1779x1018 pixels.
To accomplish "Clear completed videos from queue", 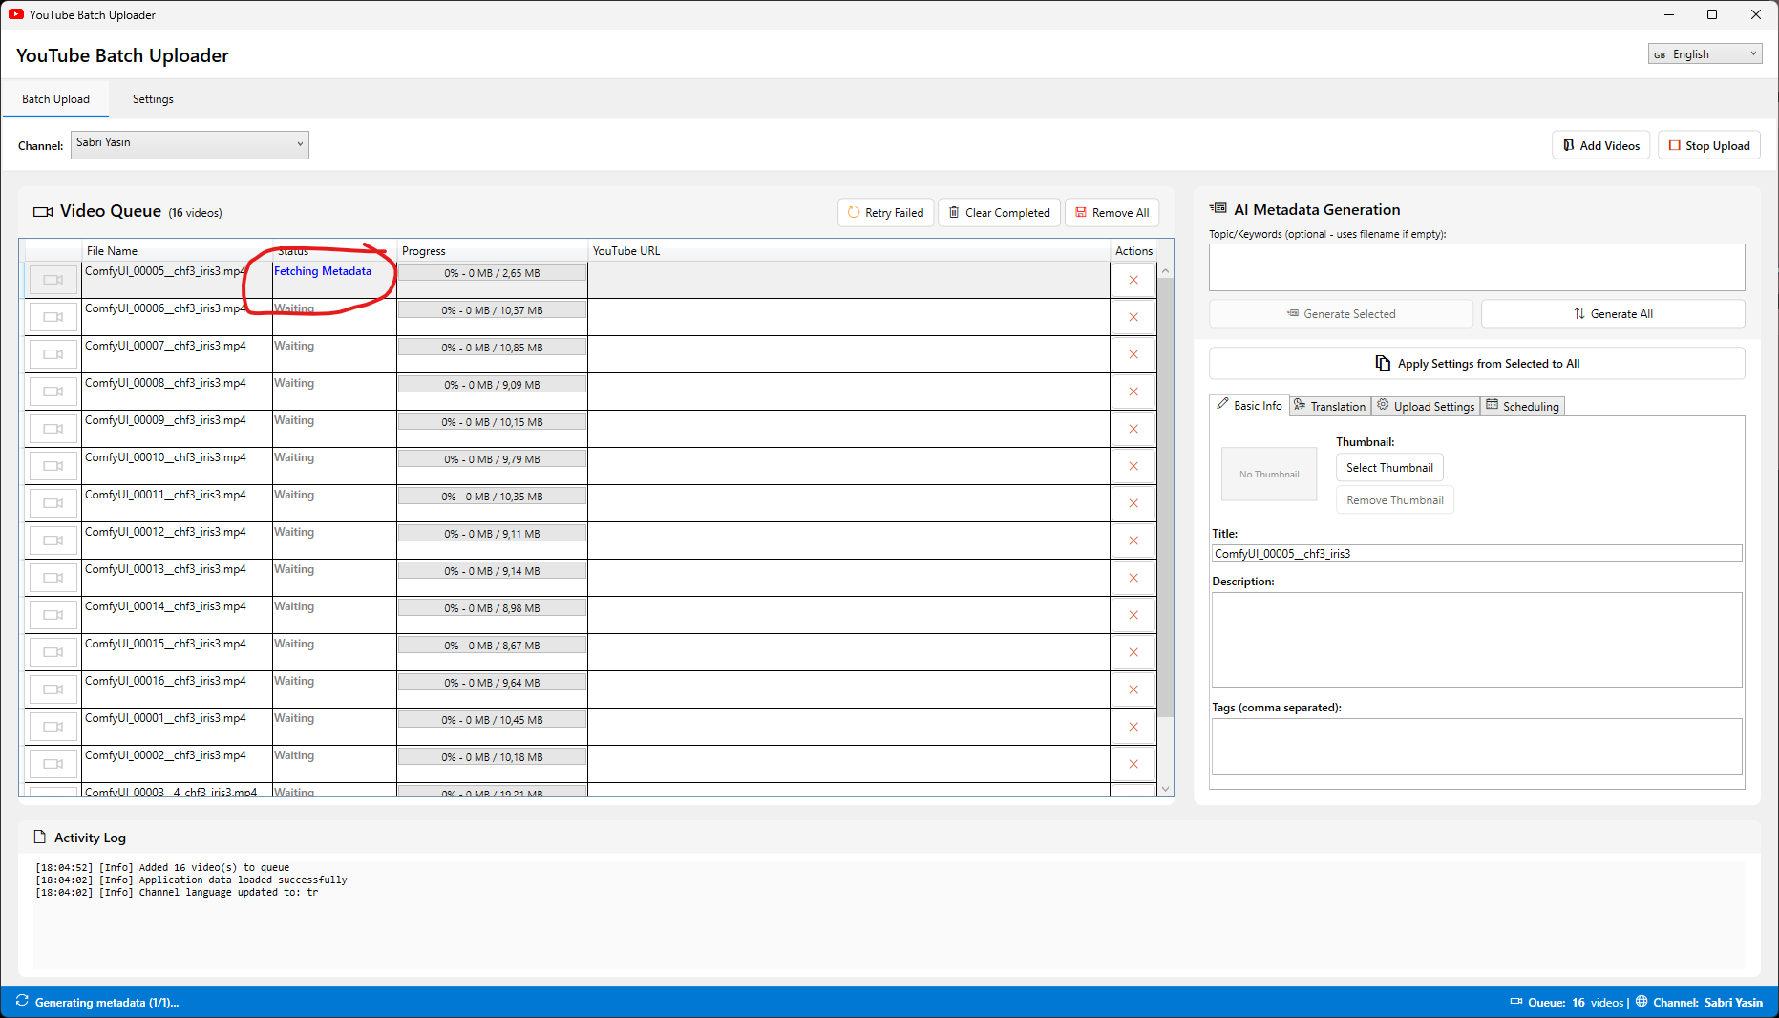I will [998, 213].
